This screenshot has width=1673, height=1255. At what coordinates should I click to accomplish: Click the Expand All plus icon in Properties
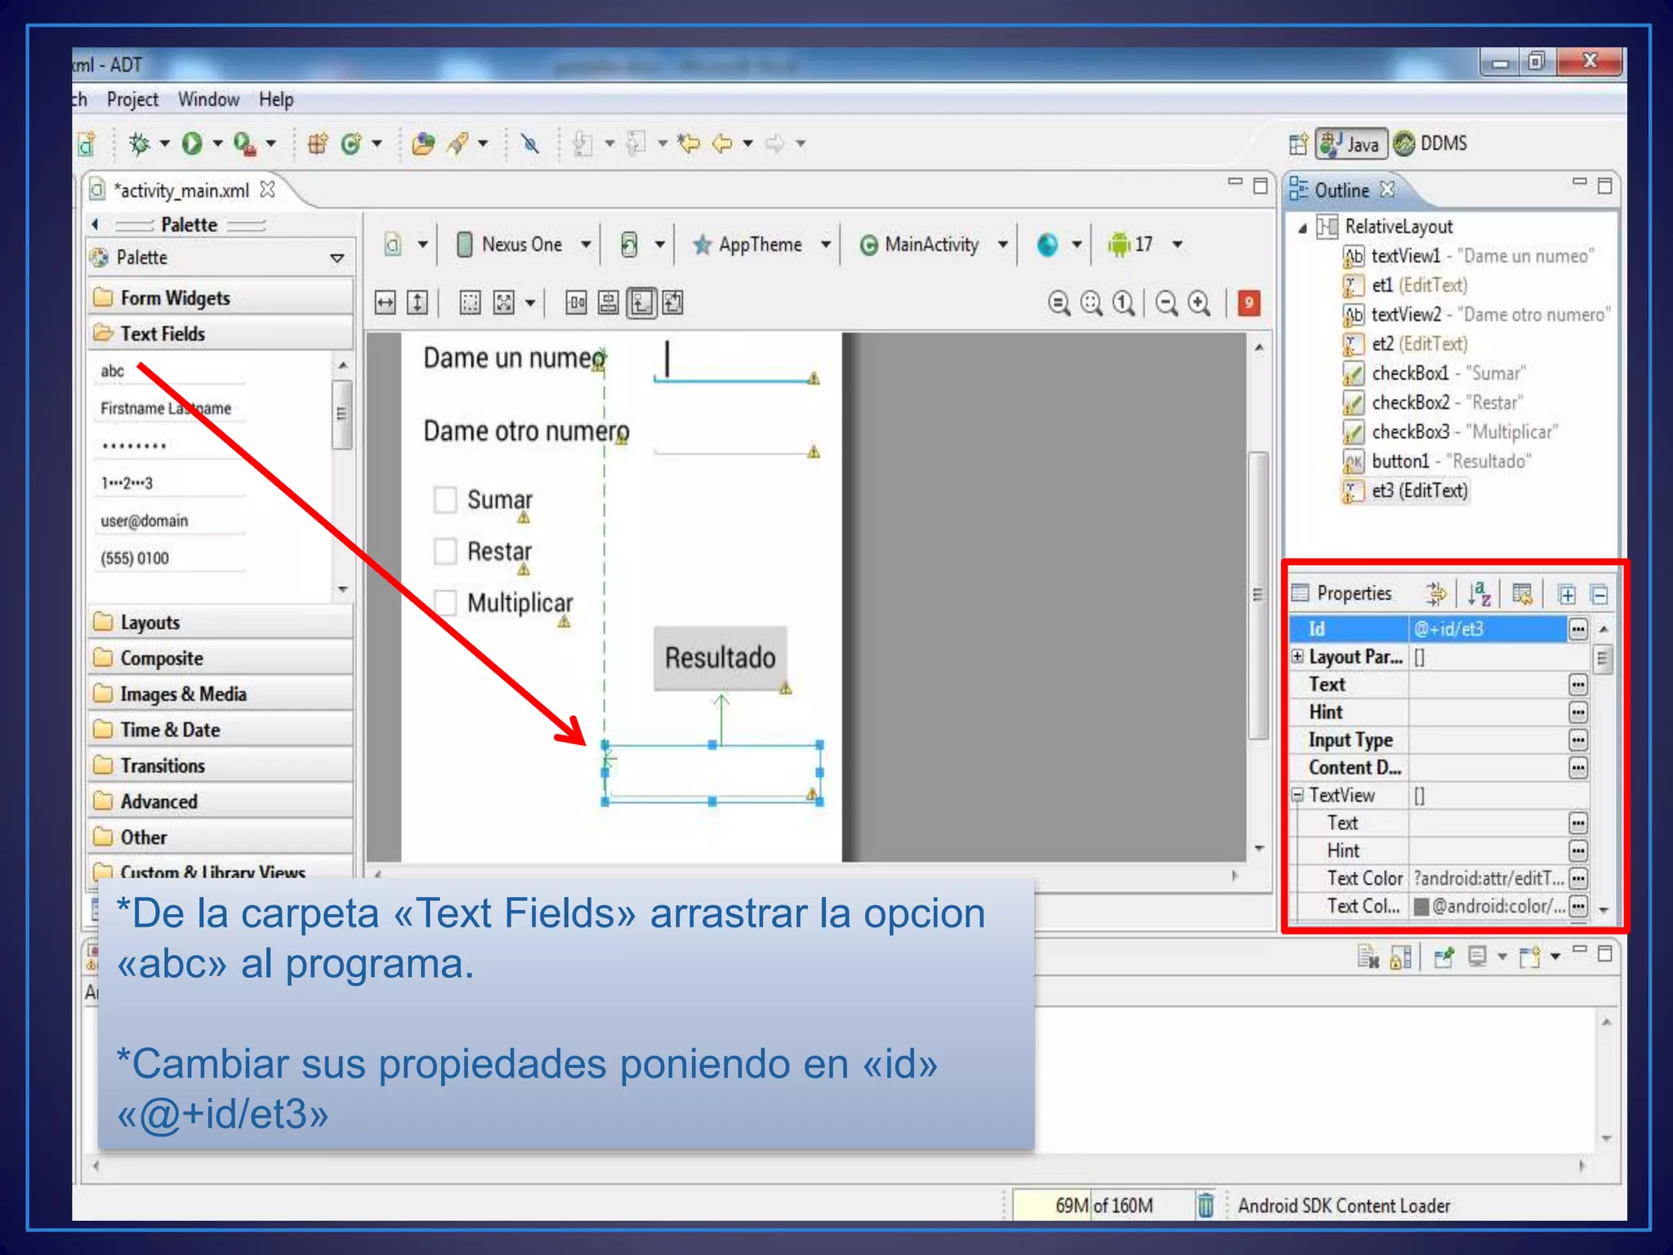coord(1567,594)
